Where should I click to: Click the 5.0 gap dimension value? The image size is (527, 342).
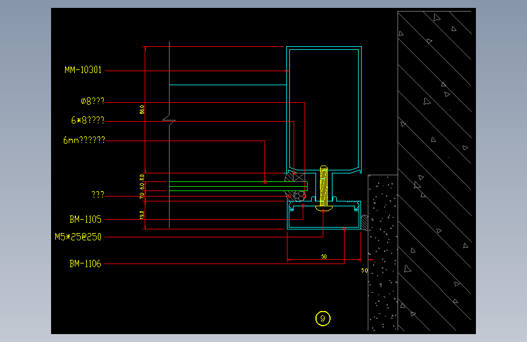(364, 271)
